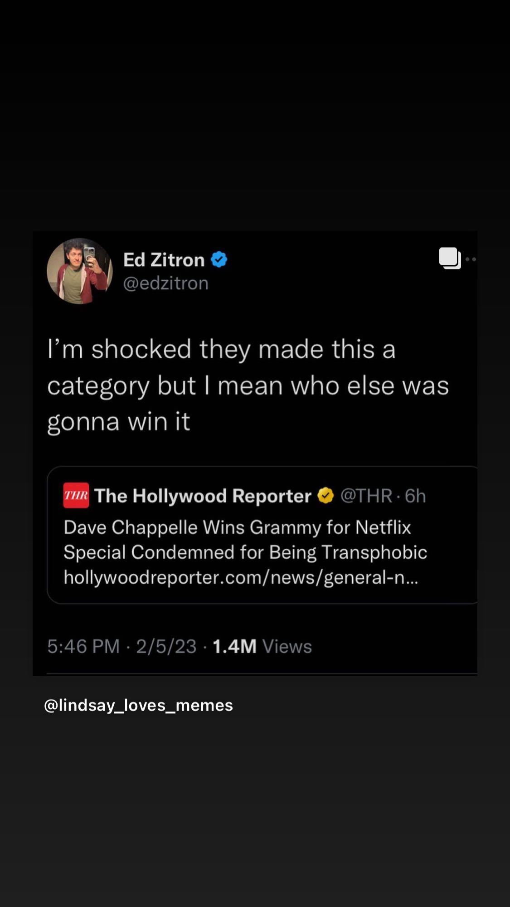Open the Dave Chappelle Wins Grammy headline
510x907 pixels.
[237, 527]
